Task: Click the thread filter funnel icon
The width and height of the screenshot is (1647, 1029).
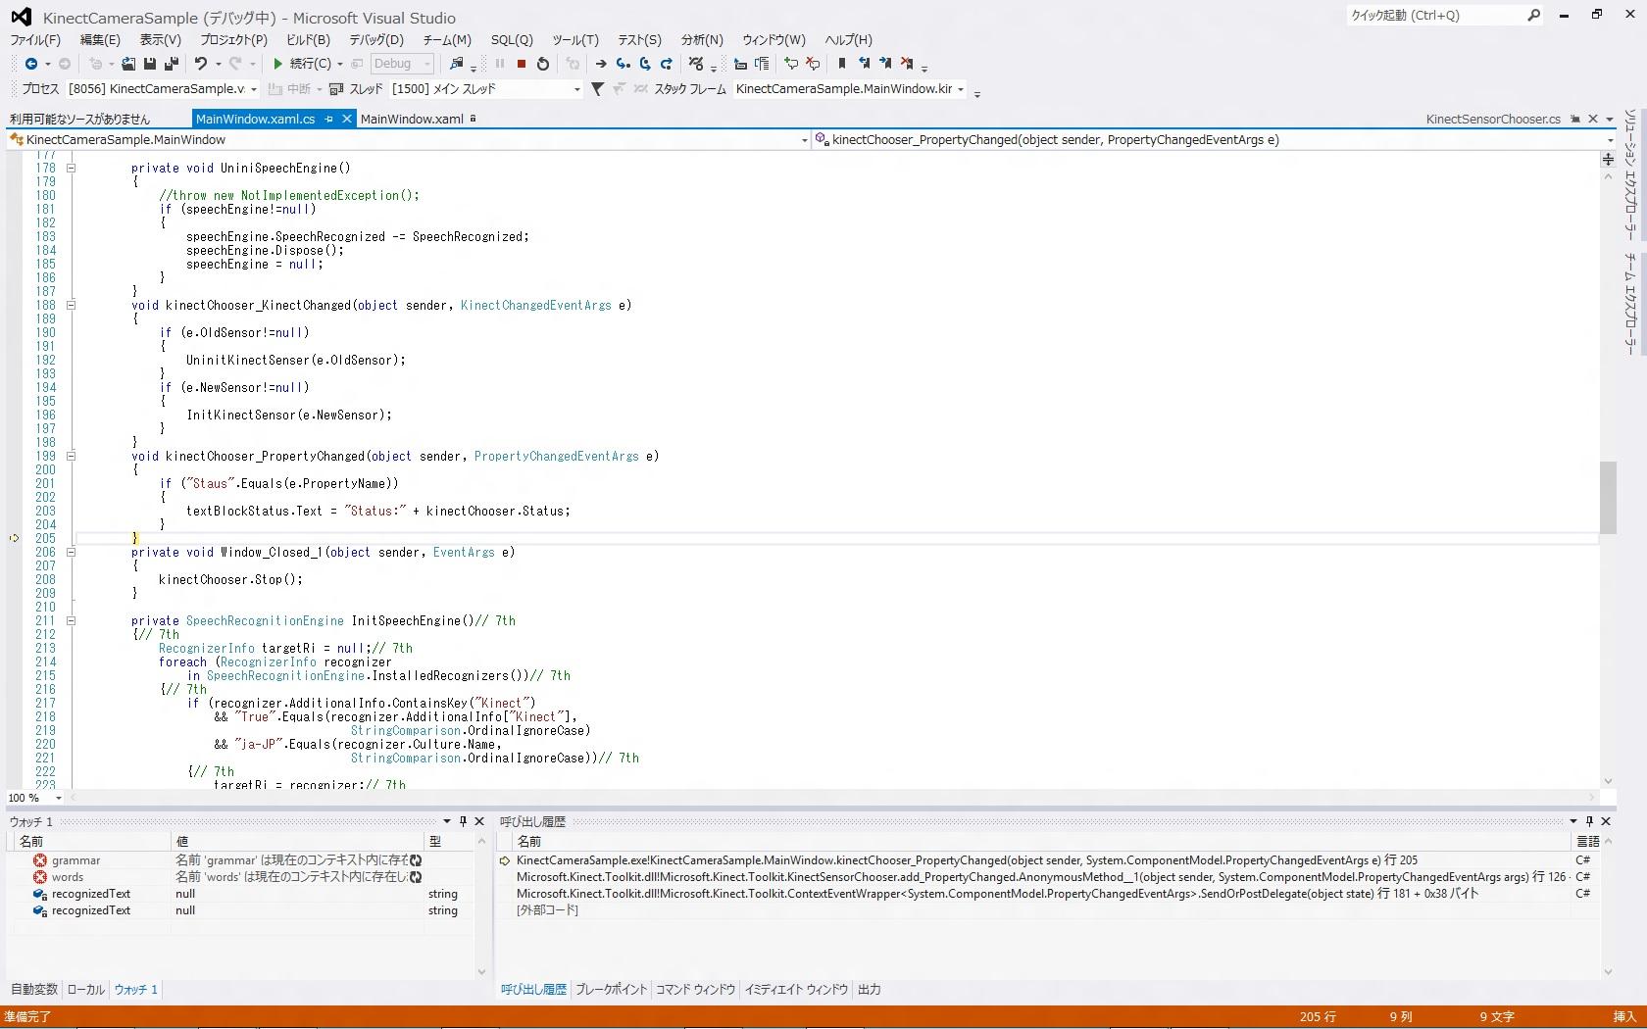Action: (x=597, y=89)
